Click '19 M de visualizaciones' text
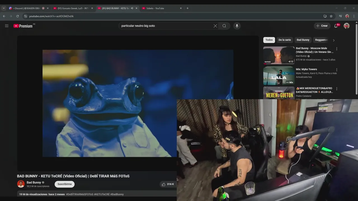The width and height of the screenshot is (358, 201). click(x=33, y=194)
